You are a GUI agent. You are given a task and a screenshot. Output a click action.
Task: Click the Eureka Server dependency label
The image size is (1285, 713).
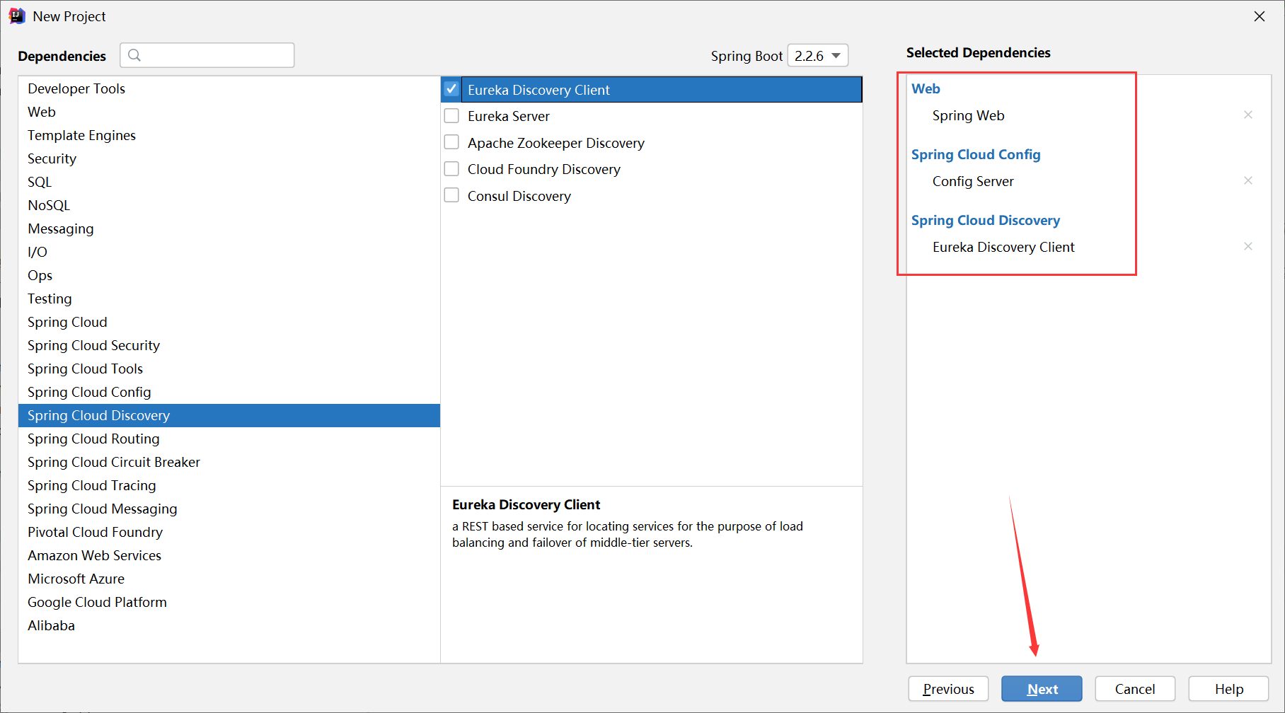tap(509, 116)
